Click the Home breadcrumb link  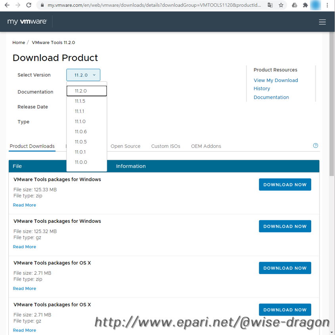pyautogui.click(x=19, y=42)
